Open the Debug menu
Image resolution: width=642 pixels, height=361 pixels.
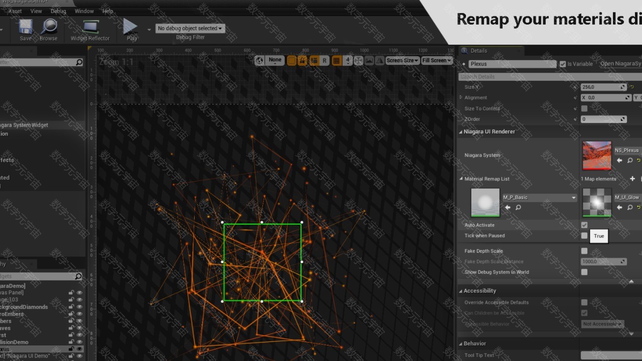(x=58, y=11)
